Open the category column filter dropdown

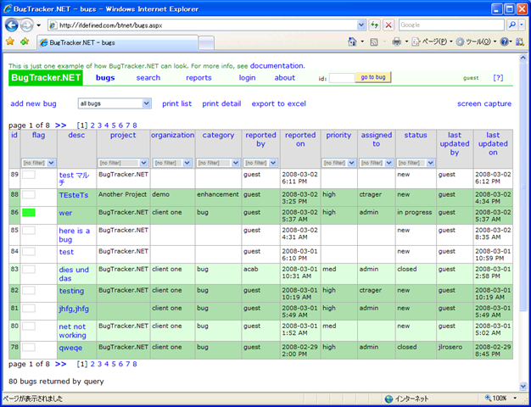(218, 163)
